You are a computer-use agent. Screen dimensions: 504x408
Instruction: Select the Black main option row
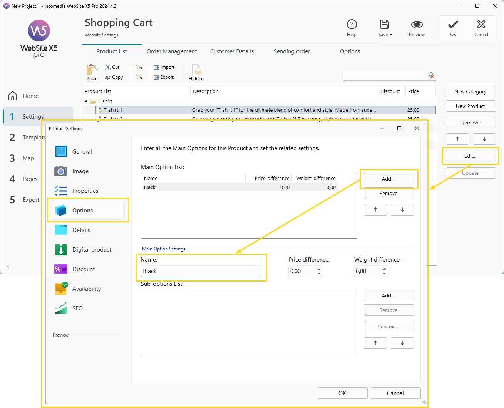(239, 187)
